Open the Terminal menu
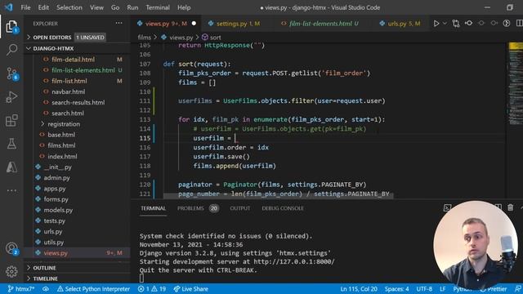The image size is (523, 294). coord(158,7)
